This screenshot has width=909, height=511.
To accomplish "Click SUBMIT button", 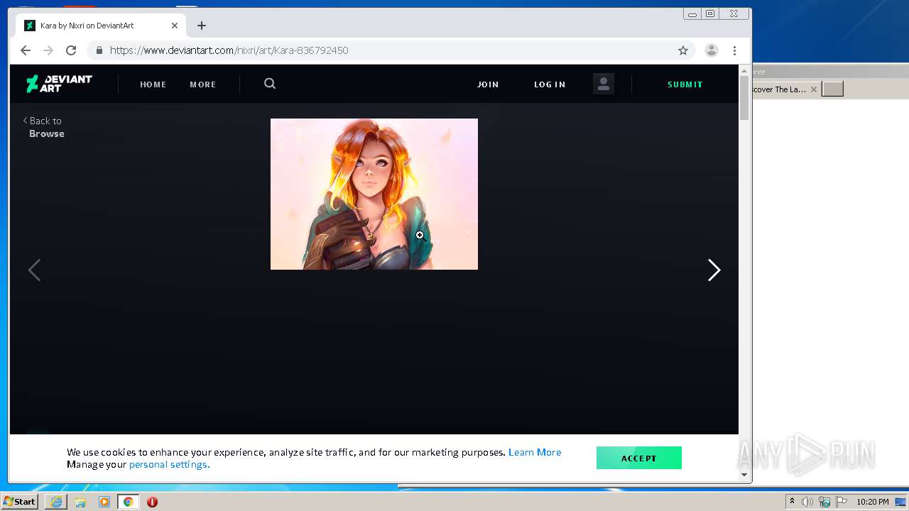I will tap(685, 84).
